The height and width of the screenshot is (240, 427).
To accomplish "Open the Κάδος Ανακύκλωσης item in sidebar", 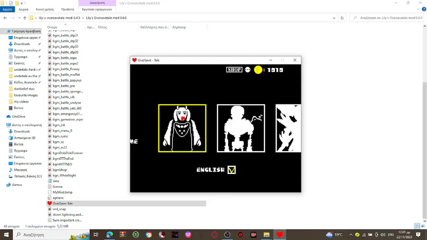I will [25, 82].
